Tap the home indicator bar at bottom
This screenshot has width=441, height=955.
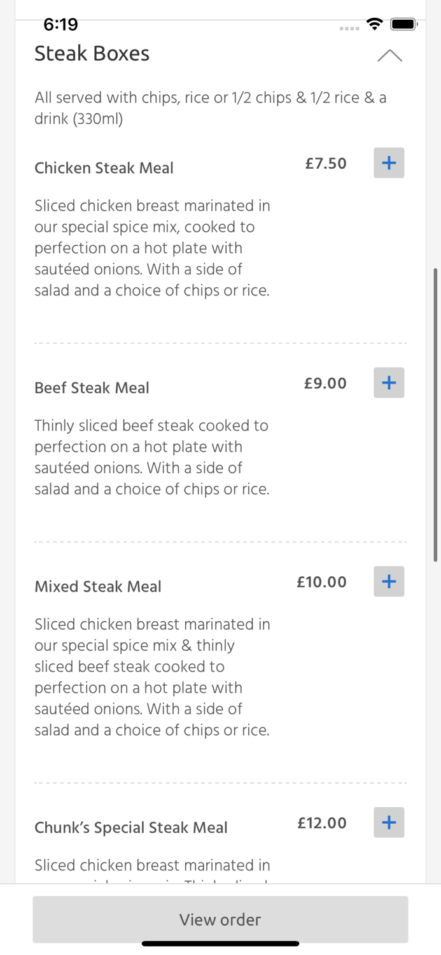tap(220, 944)
